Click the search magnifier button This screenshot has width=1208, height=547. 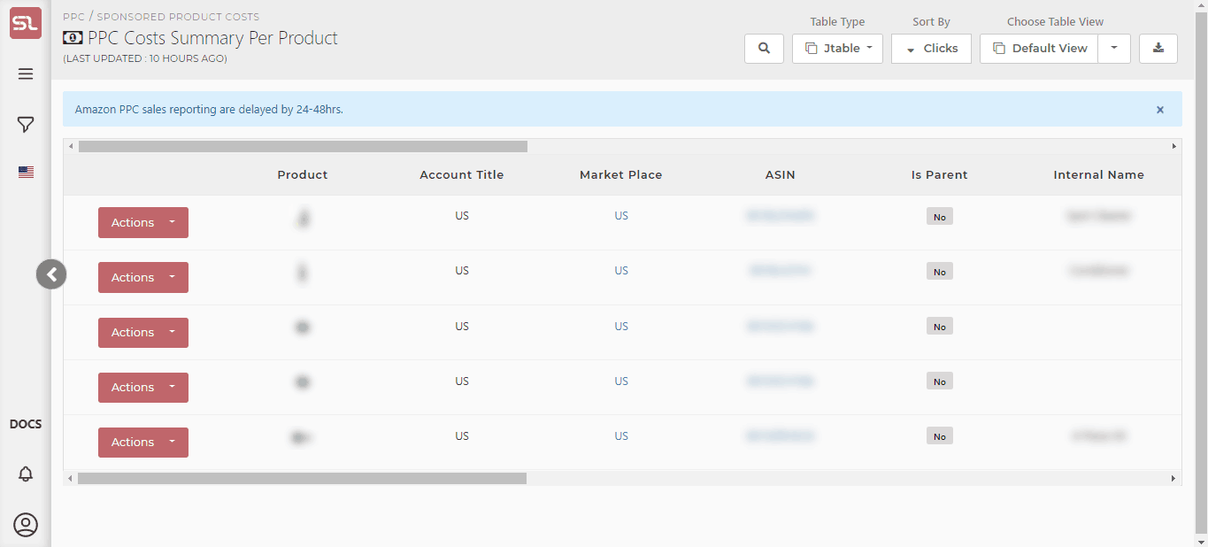pos(765,49)
